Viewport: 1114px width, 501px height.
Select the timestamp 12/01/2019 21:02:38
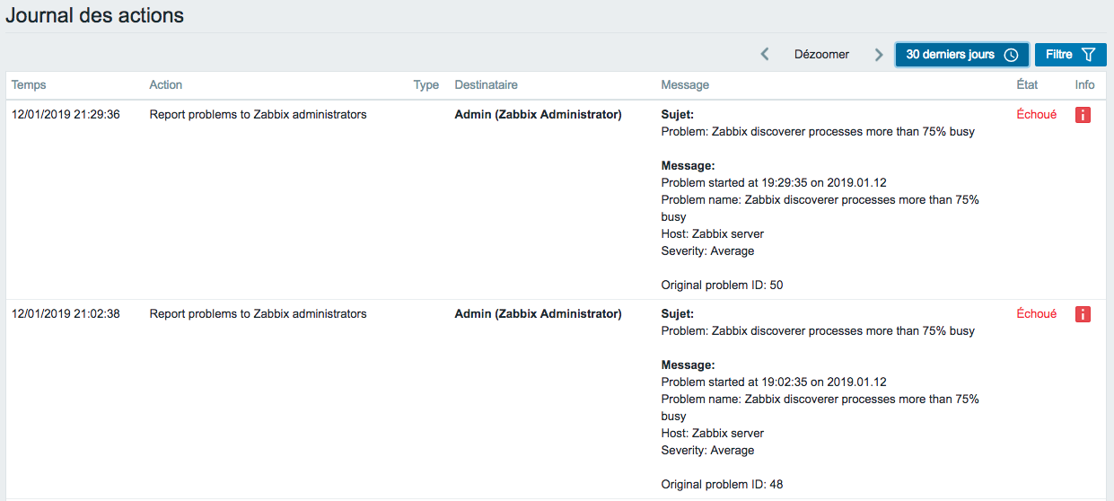coord(66,314)
